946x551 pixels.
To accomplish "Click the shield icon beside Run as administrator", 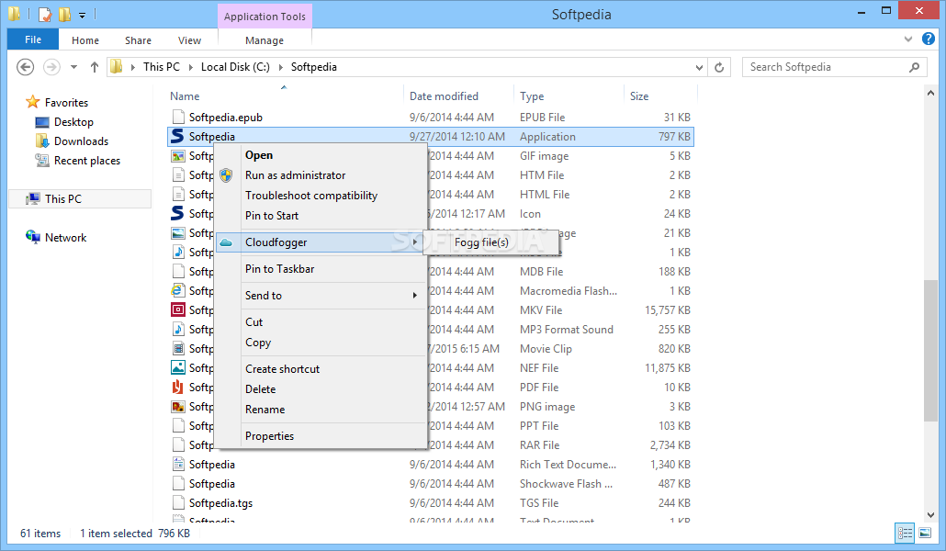I will coord(226,175).
